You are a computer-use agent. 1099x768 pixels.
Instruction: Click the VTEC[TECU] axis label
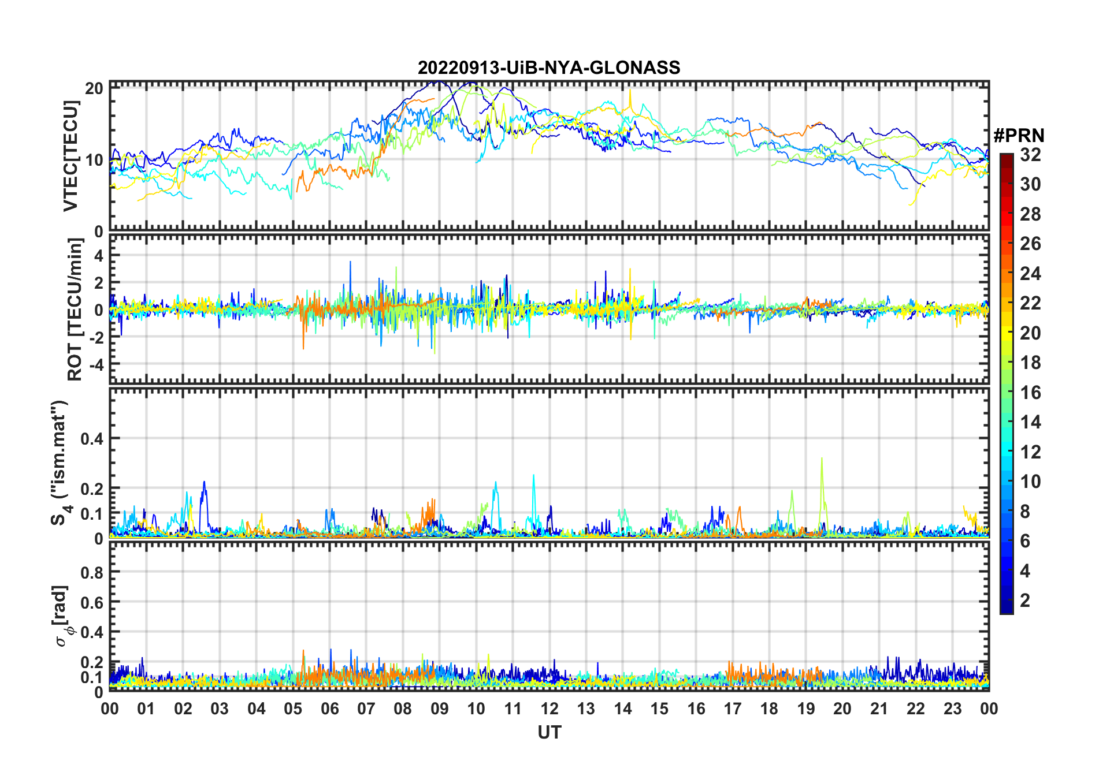tap(70, 156)
